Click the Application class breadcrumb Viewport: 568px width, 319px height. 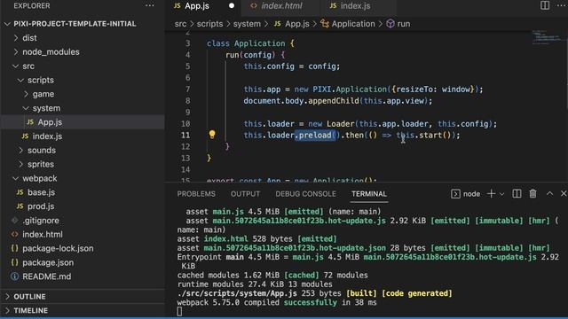[x=348, y=24]
